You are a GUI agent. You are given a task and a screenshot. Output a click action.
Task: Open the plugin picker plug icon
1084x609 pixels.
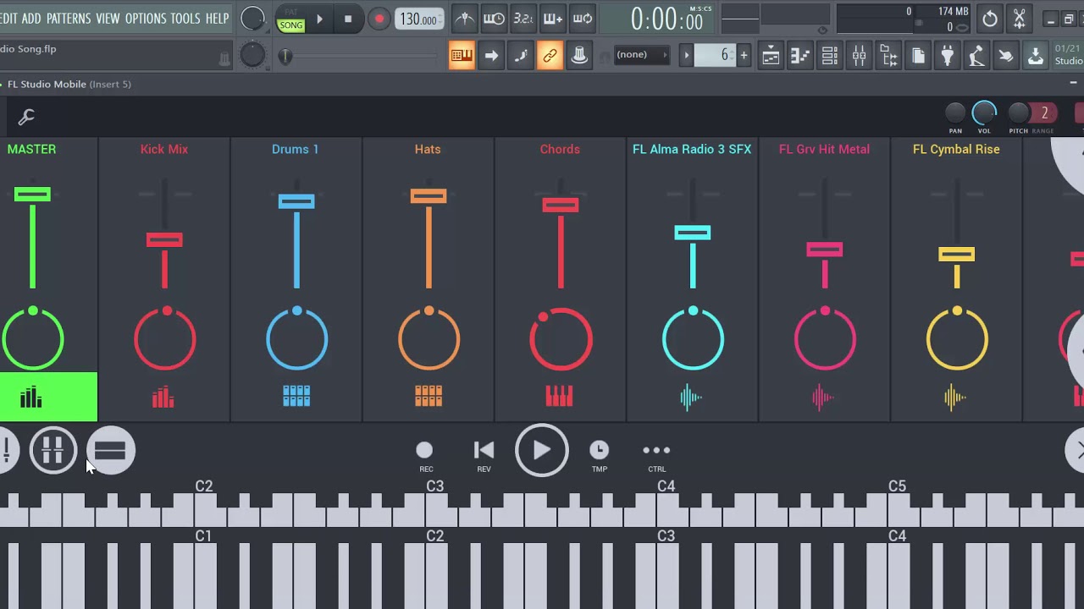[948, 56]
